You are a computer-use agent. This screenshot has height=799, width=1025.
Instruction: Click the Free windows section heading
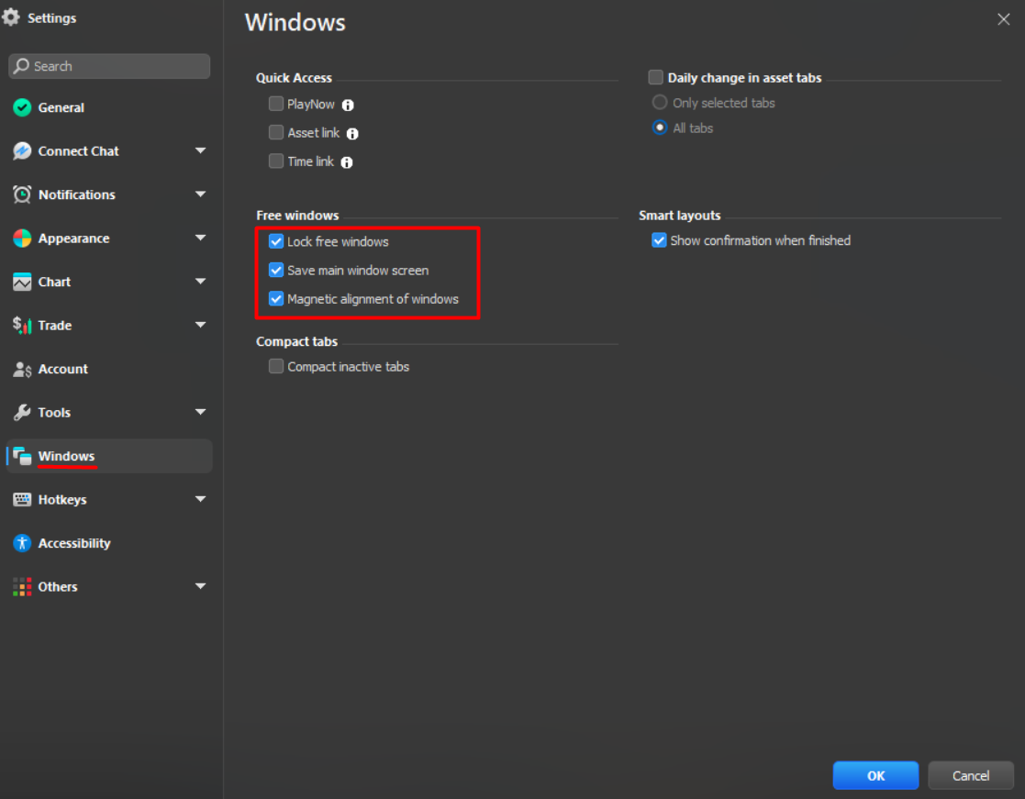point(297,216)
